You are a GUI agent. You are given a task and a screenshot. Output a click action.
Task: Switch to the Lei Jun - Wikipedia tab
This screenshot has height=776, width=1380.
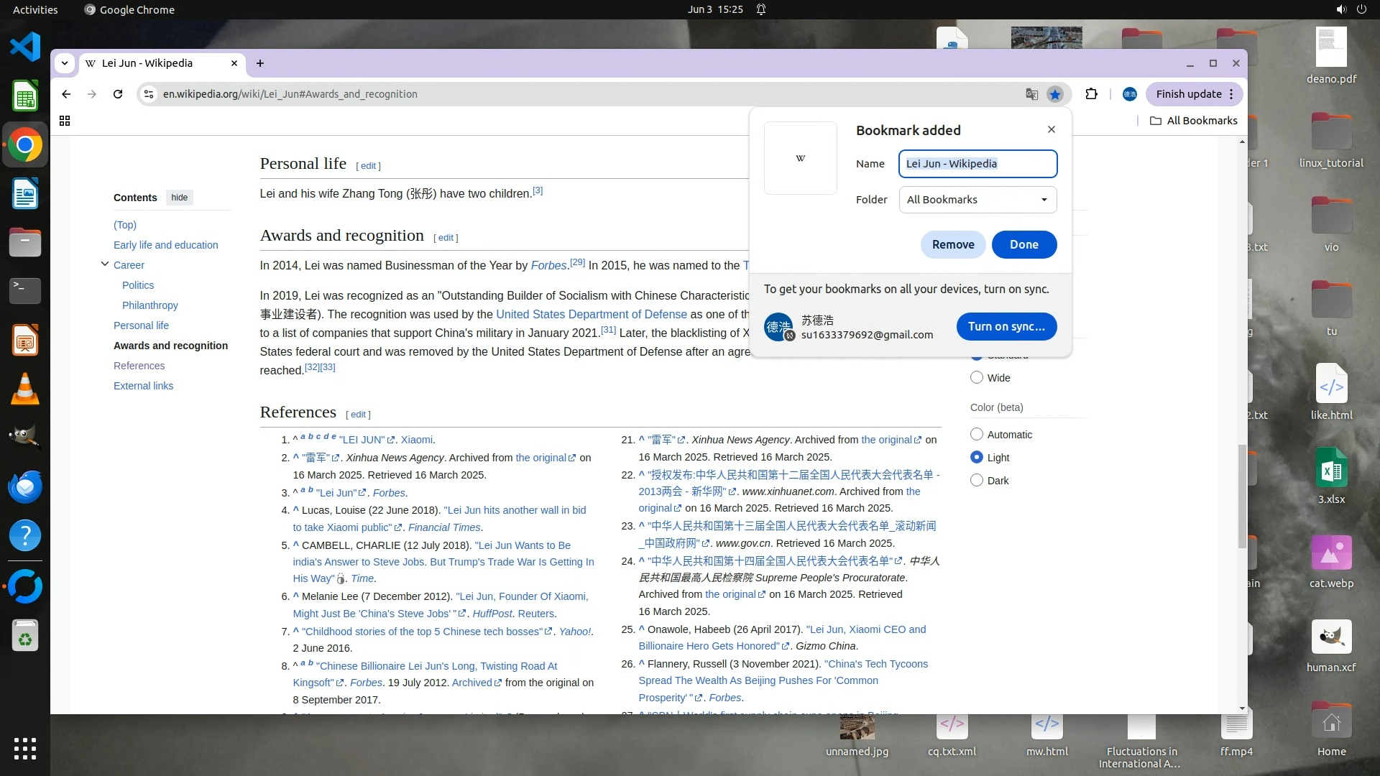[x=147, y=63]
